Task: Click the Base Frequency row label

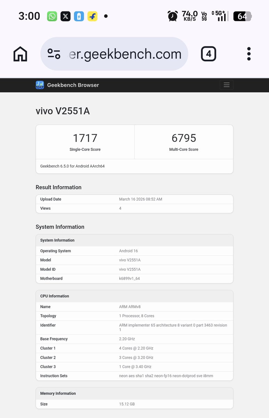Action: click(54, 339)
